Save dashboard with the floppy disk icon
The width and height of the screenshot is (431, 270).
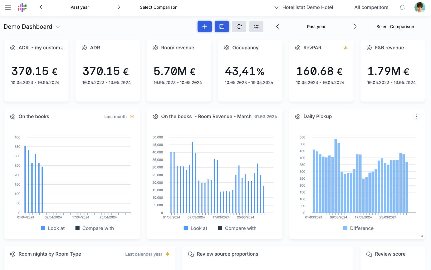tap(222, 27)
